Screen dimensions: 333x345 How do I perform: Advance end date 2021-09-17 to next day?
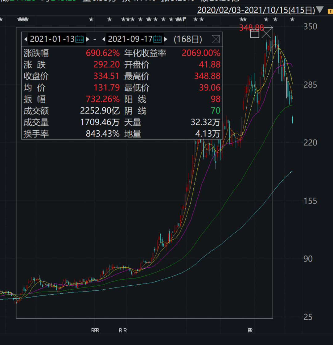coord(166,39)
